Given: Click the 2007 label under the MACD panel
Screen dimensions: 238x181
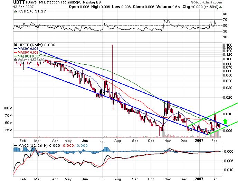Looking at the screenshot, I should [199, 179].
